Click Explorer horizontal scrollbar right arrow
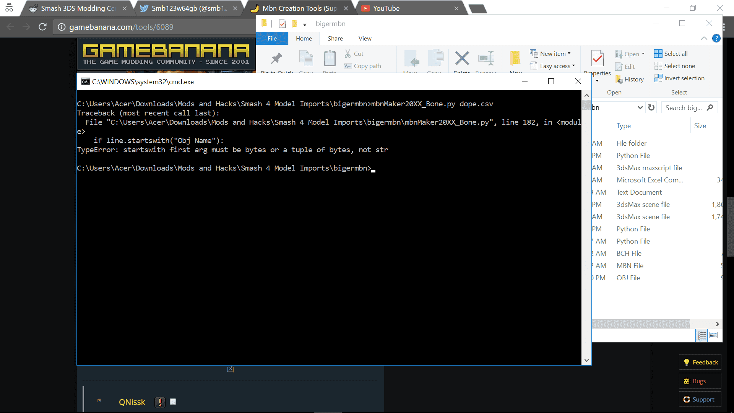This screenshot has height=413, width=734. tap(717, 324)
